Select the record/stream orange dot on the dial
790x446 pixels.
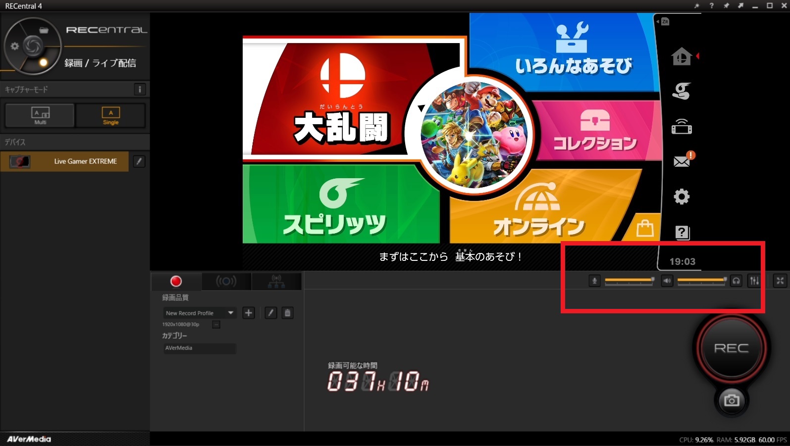tap(43, 62)
